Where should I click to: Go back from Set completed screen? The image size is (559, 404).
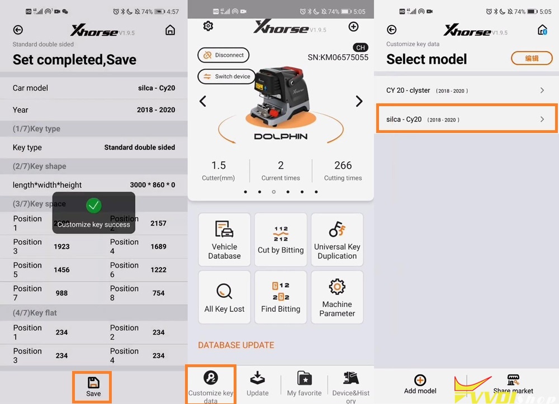[18, 30]
